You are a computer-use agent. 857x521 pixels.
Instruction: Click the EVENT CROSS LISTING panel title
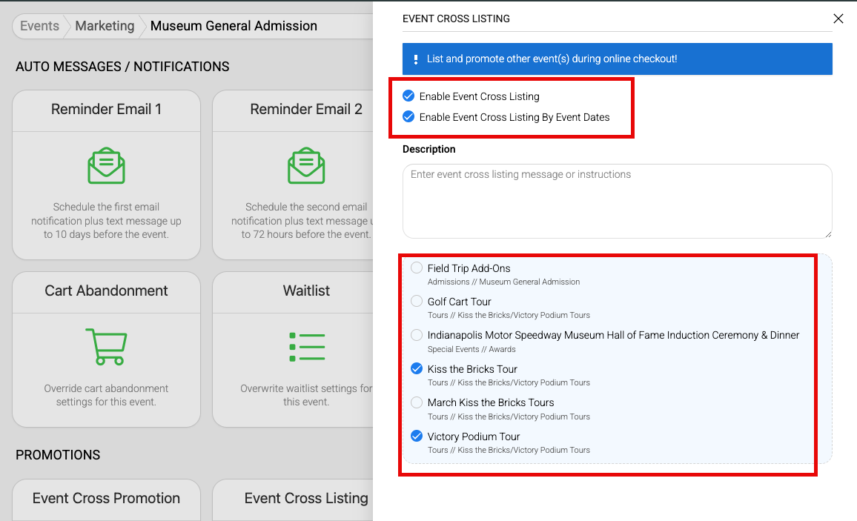coord(456,19)
